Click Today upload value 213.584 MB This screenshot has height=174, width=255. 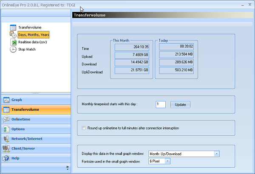pos(176,54)
